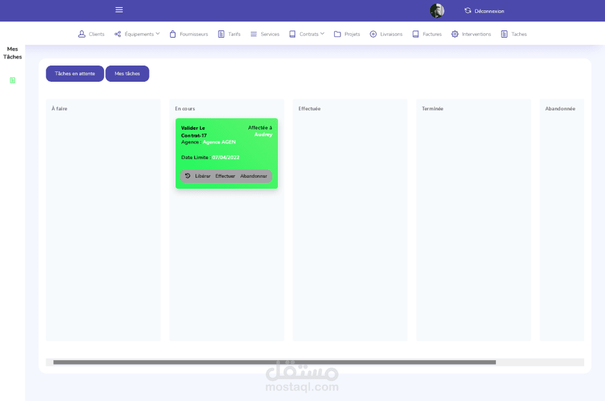Click the Agence AGEN link text
This screenshot has height=401, width=605.
pos(219,142)
